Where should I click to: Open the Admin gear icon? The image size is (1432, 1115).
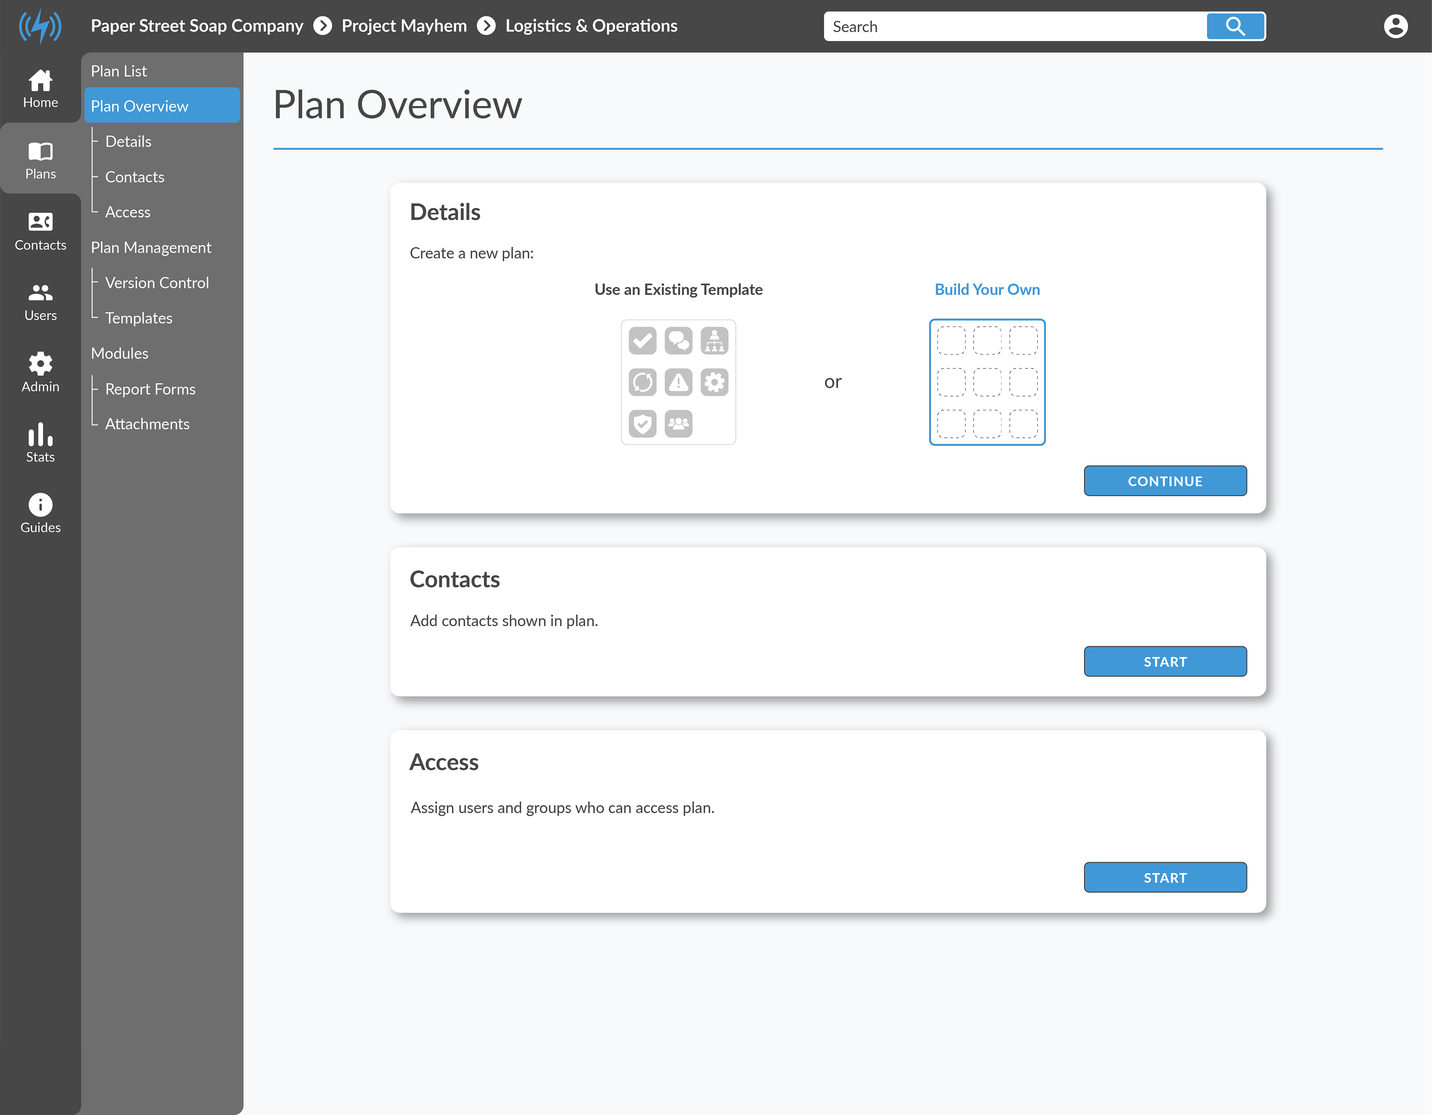tap(40, 363)
